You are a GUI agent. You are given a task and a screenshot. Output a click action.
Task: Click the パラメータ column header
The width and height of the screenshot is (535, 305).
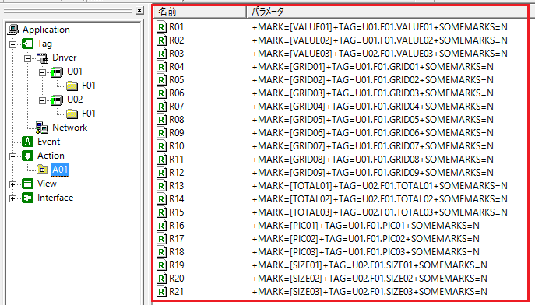coord(387,12)
